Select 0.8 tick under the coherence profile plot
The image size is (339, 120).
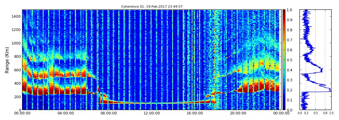pos(325,113)
